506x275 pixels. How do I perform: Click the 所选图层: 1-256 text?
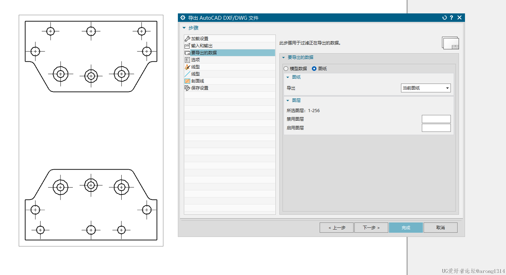click(x=303, y=111)
